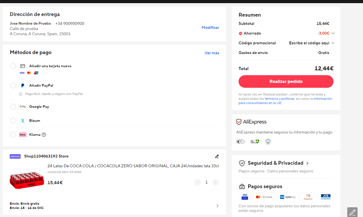Viewport: 363px width, 217px height.
Task: Click the AliExpress shield logo icon
Action: [239, 122]
